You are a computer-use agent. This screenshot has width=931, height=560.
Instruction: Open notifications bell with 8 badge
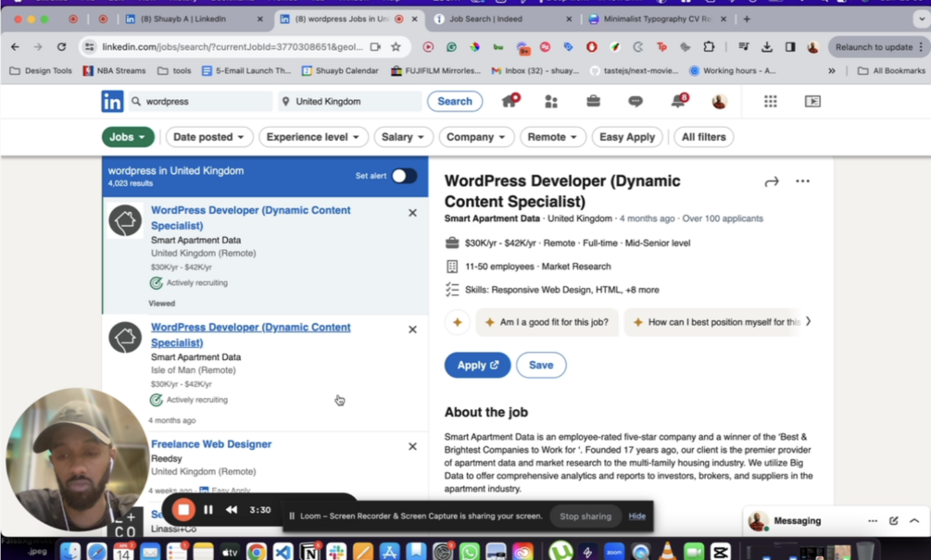679,101
